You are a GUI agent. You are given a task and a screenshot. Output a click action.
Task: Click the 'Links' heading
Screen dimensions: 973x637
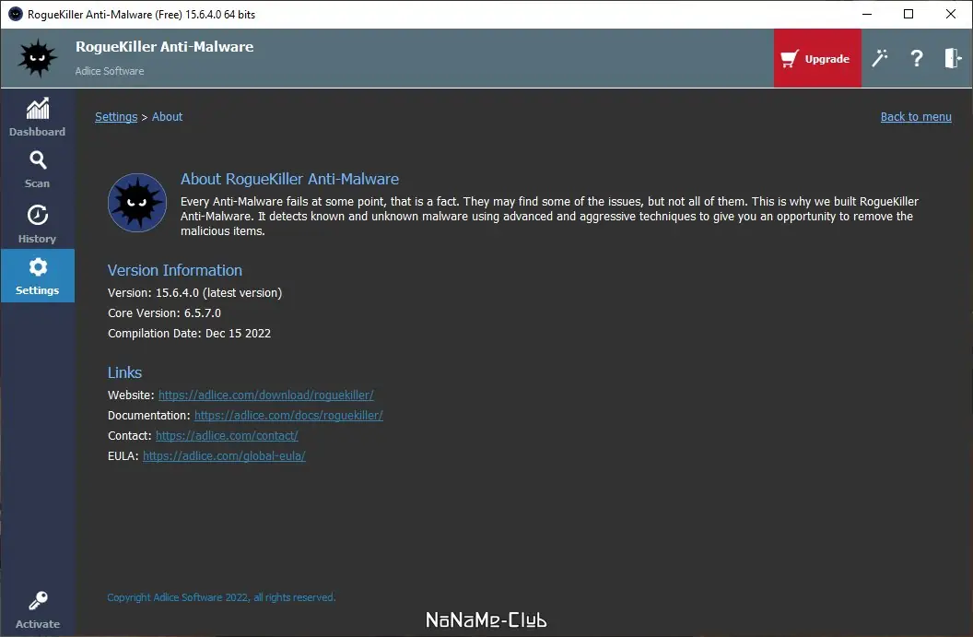pyautogui.click(x=124, y=372)
